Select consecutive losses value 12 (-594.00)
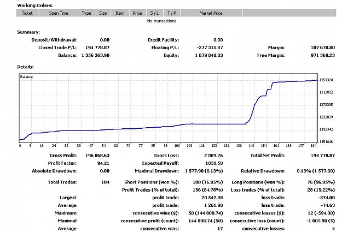 point(321,213)
